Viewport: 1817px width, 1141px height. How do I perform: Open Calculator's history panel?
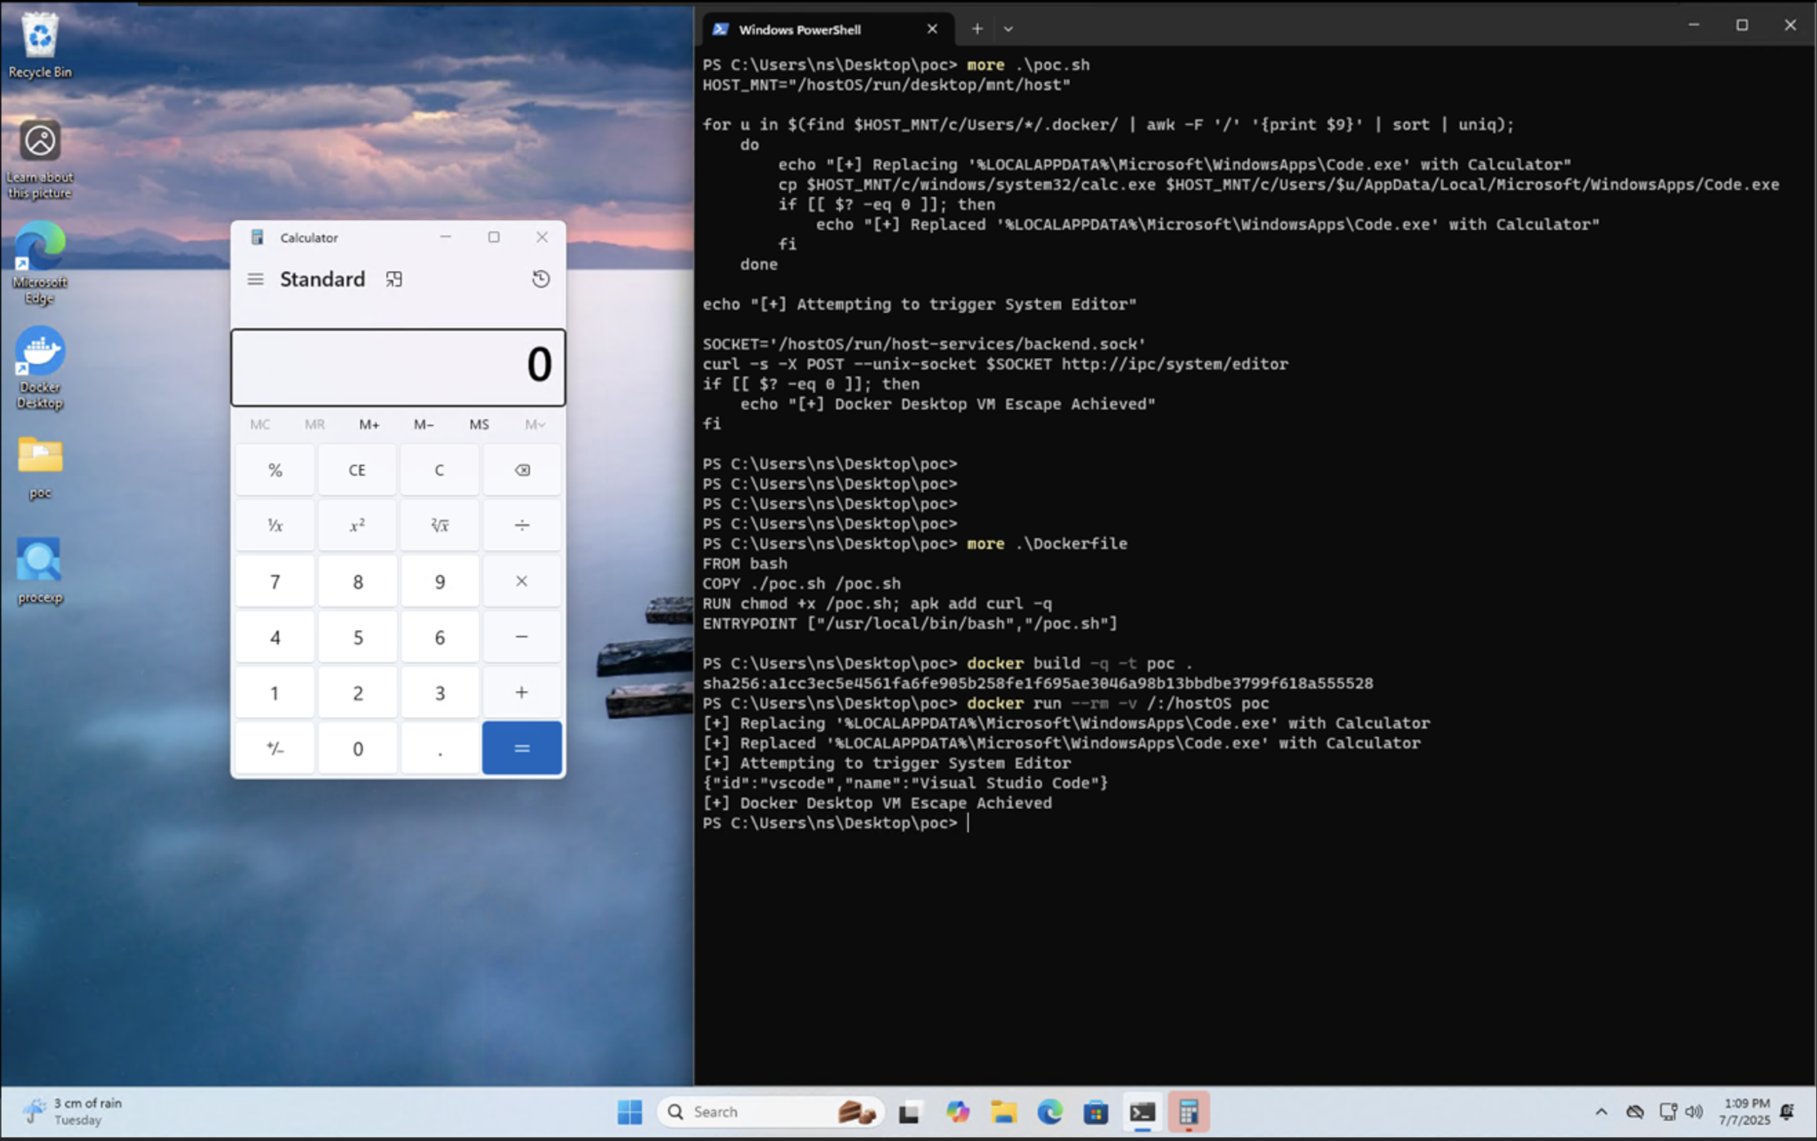point(540,278)
